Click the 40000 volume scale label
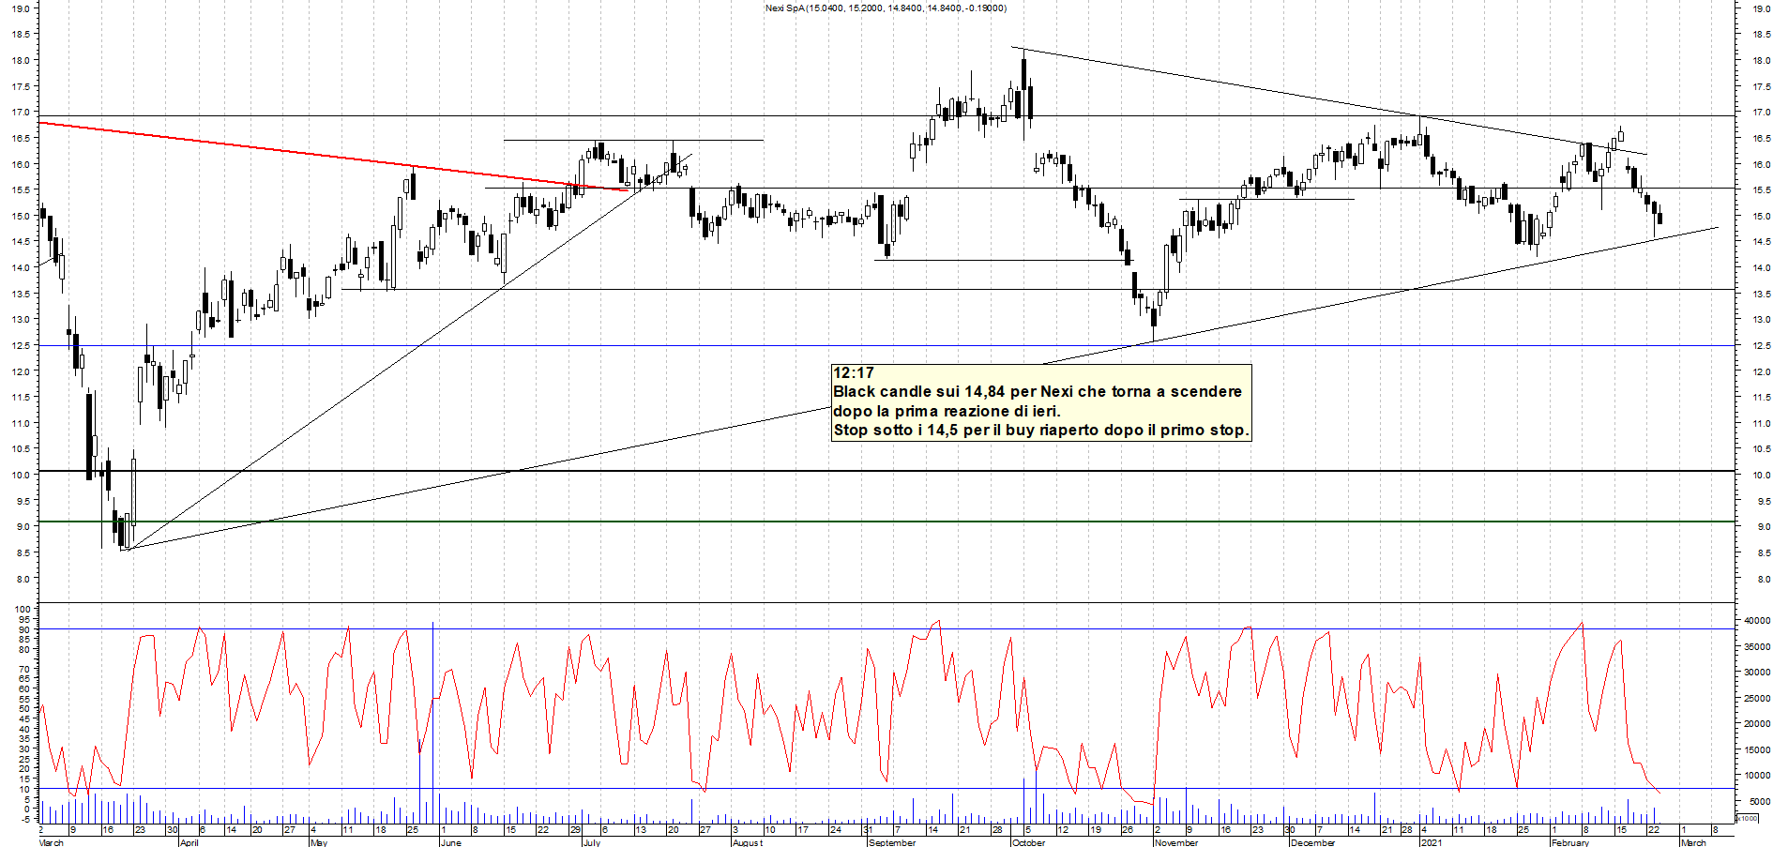 coord(1757,620)
